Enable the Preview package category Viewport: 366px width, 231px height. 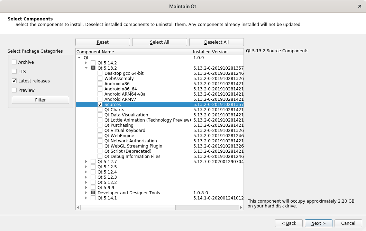(x=14, y=90)
